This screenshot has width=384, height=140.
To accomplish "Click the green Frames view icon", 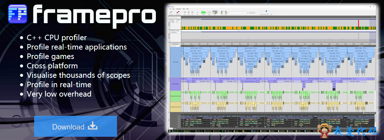I will [x=203, y=12].
